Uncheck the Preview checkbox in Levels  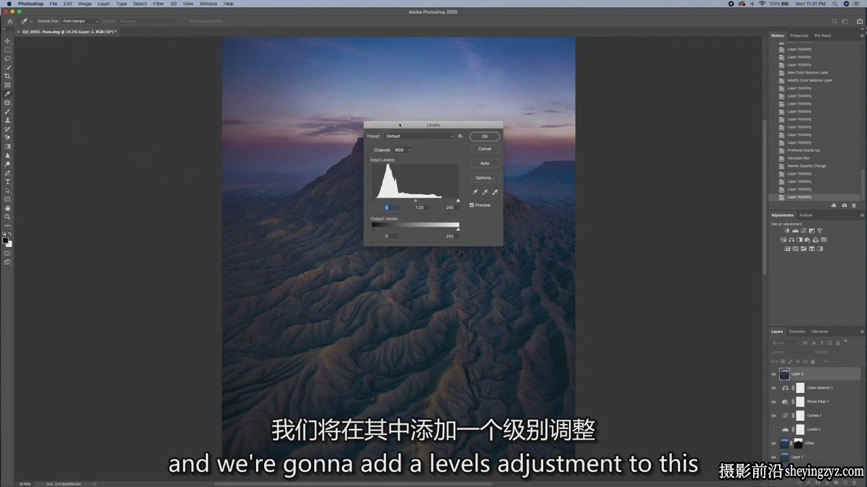click(471, 205)
